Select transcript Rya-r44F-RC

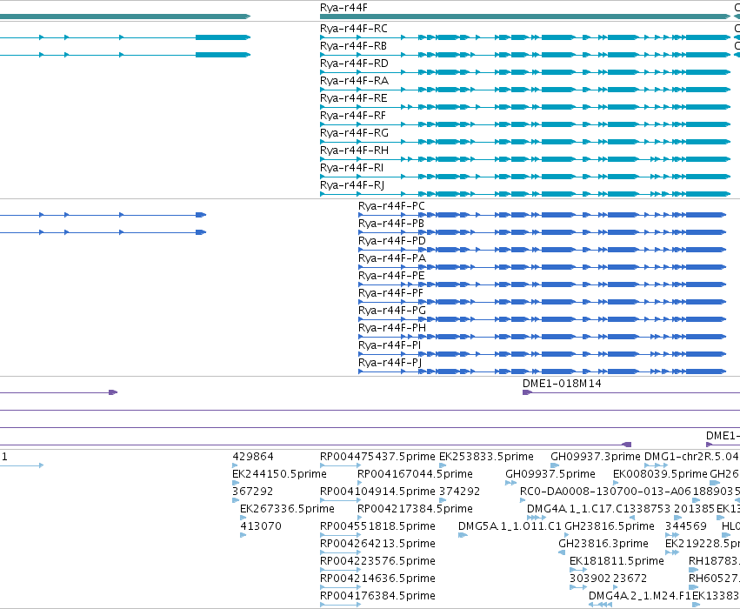pyautogui.click(x=354, y=29)
